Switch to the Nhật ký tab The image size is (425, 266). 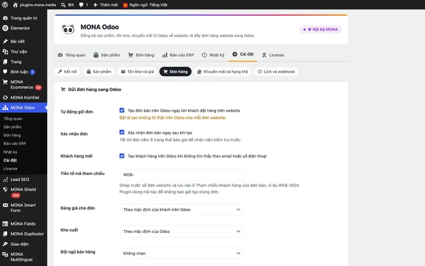213,55
